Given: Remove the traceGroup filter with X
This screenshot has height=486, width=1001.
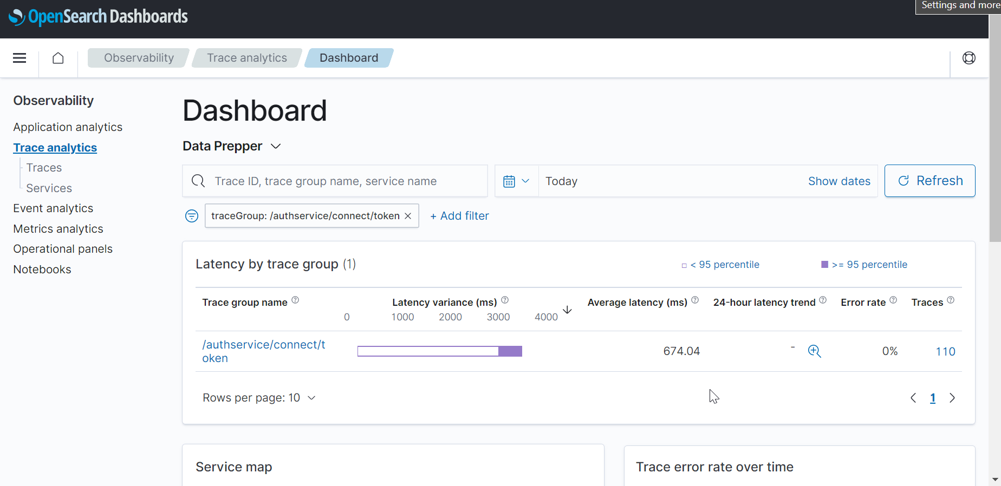Looking at the screenshot, I should pyautogui.click(x=408, y=216).
